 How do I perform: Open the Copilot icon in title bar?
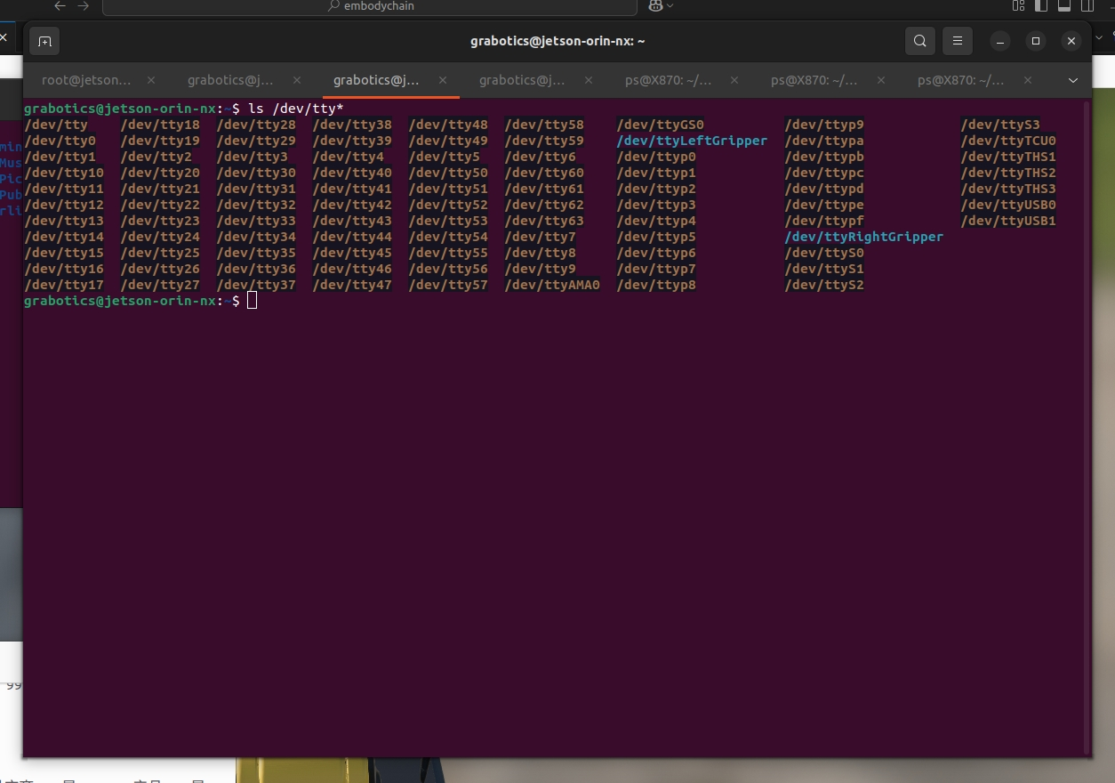tap(655, 5)
